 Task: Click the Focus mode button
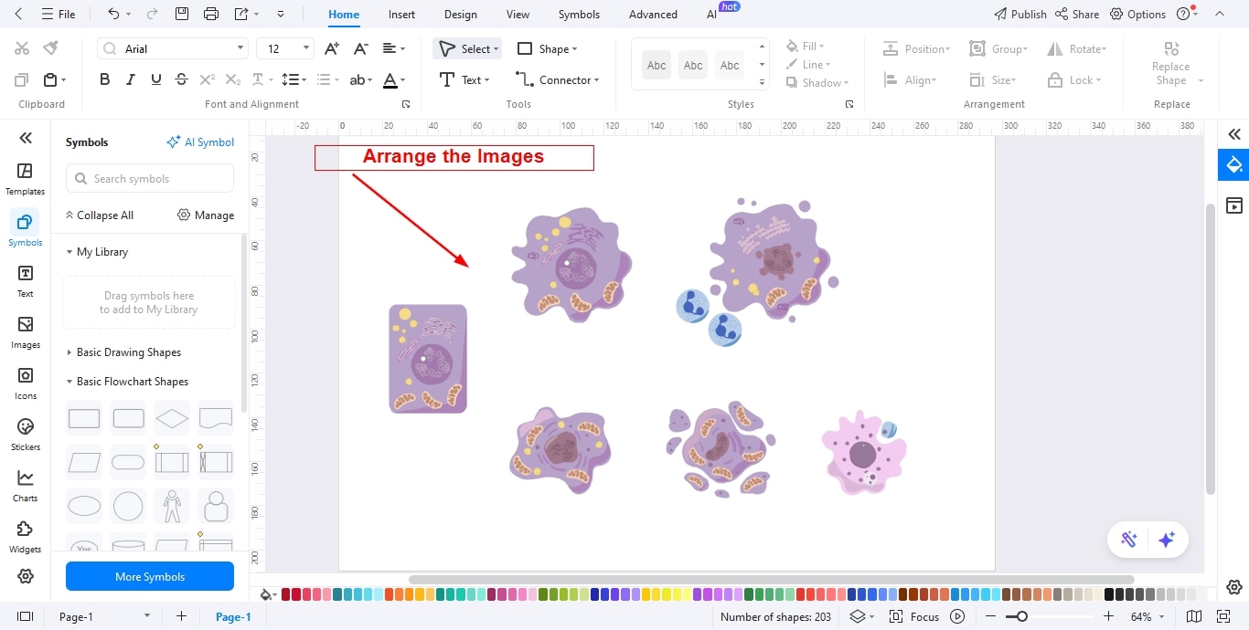tap(914, 617)
